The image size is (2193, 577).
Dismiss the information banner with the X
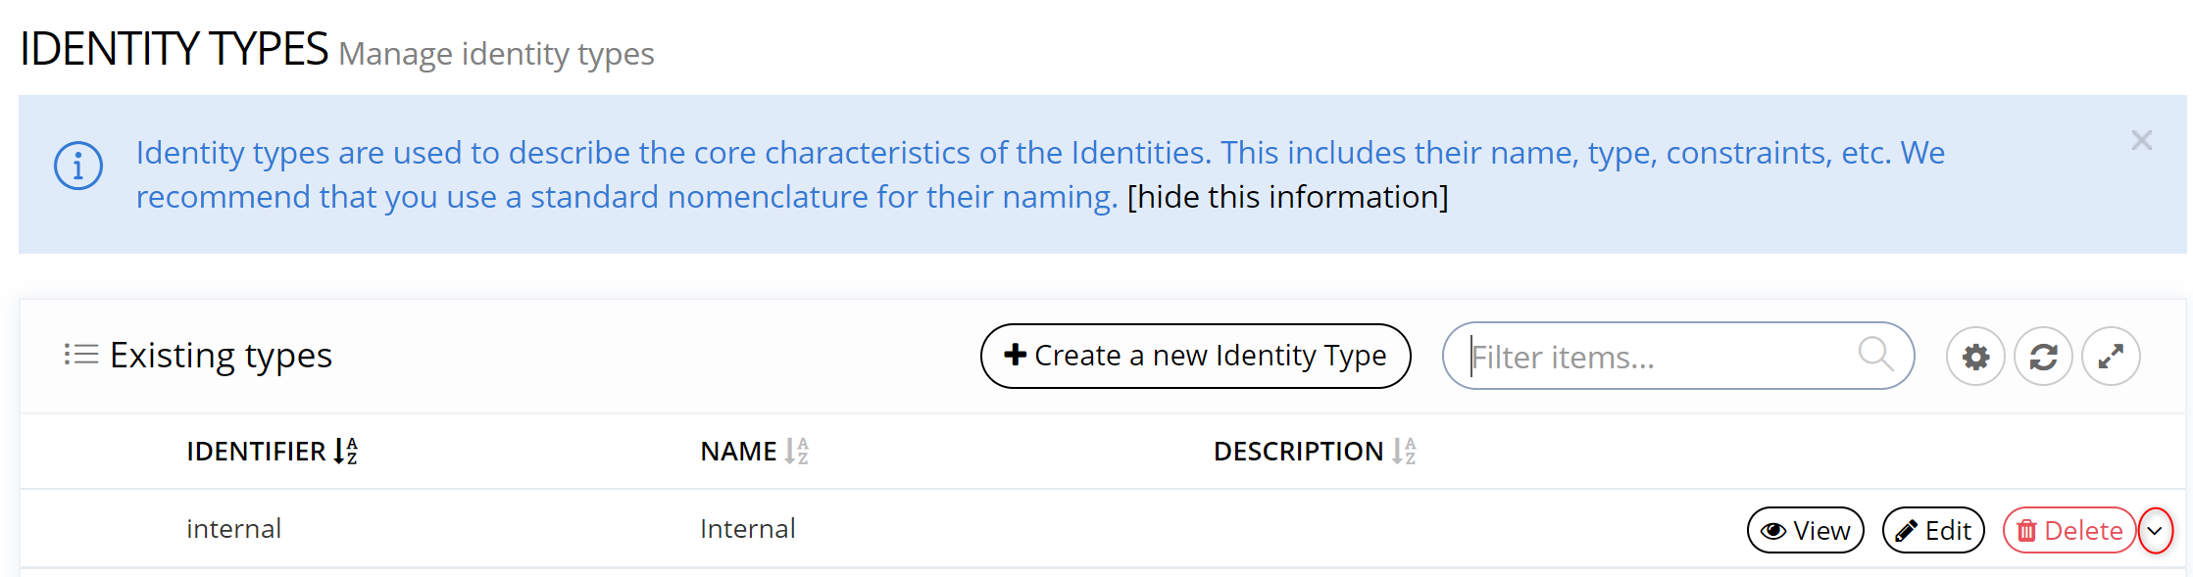pos(2141,141)
